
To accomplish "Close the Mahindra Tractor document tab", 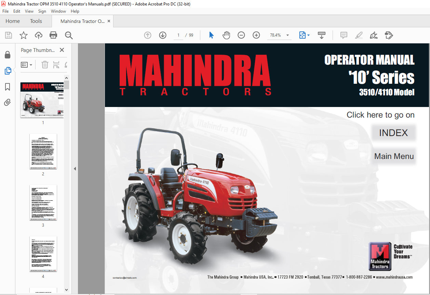I will coord(109,21).
